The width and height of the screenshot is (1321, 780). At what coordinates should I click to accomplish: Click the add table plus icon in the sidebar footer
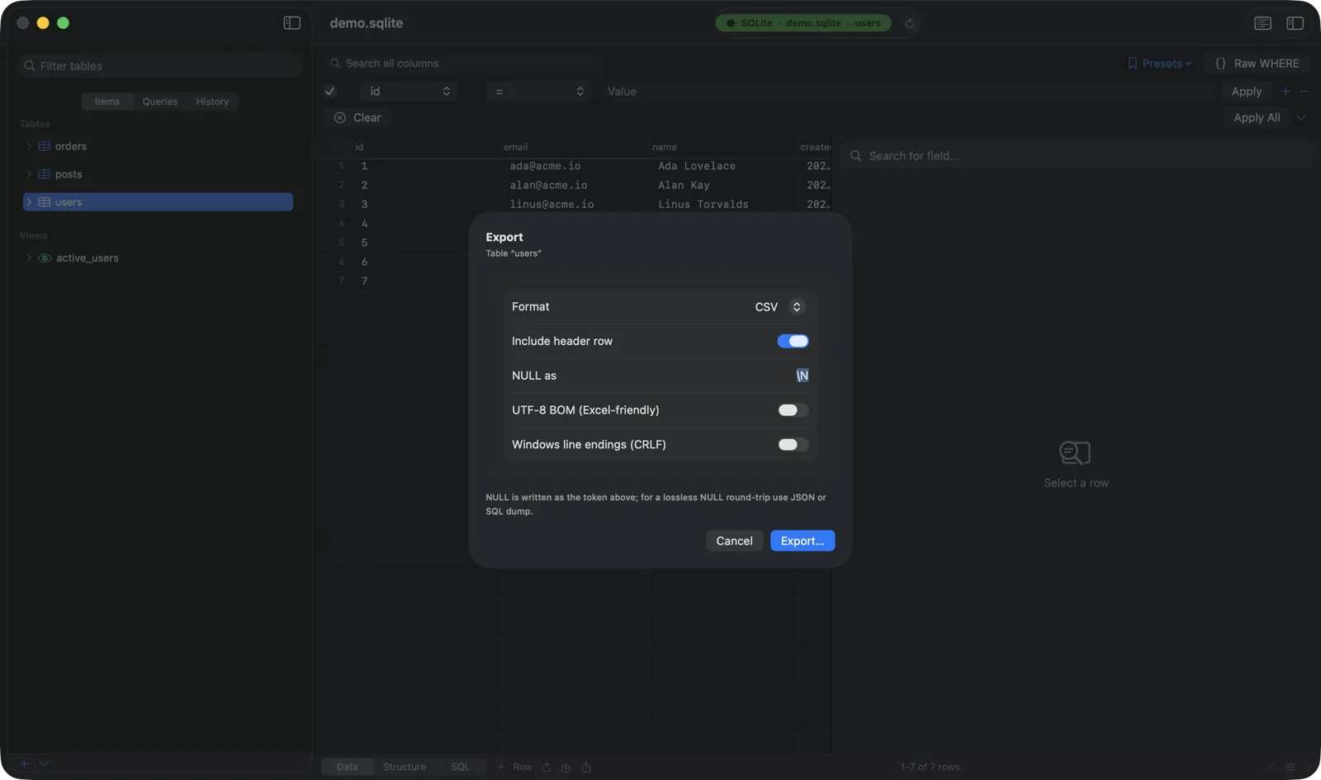(x=25, y=763)
